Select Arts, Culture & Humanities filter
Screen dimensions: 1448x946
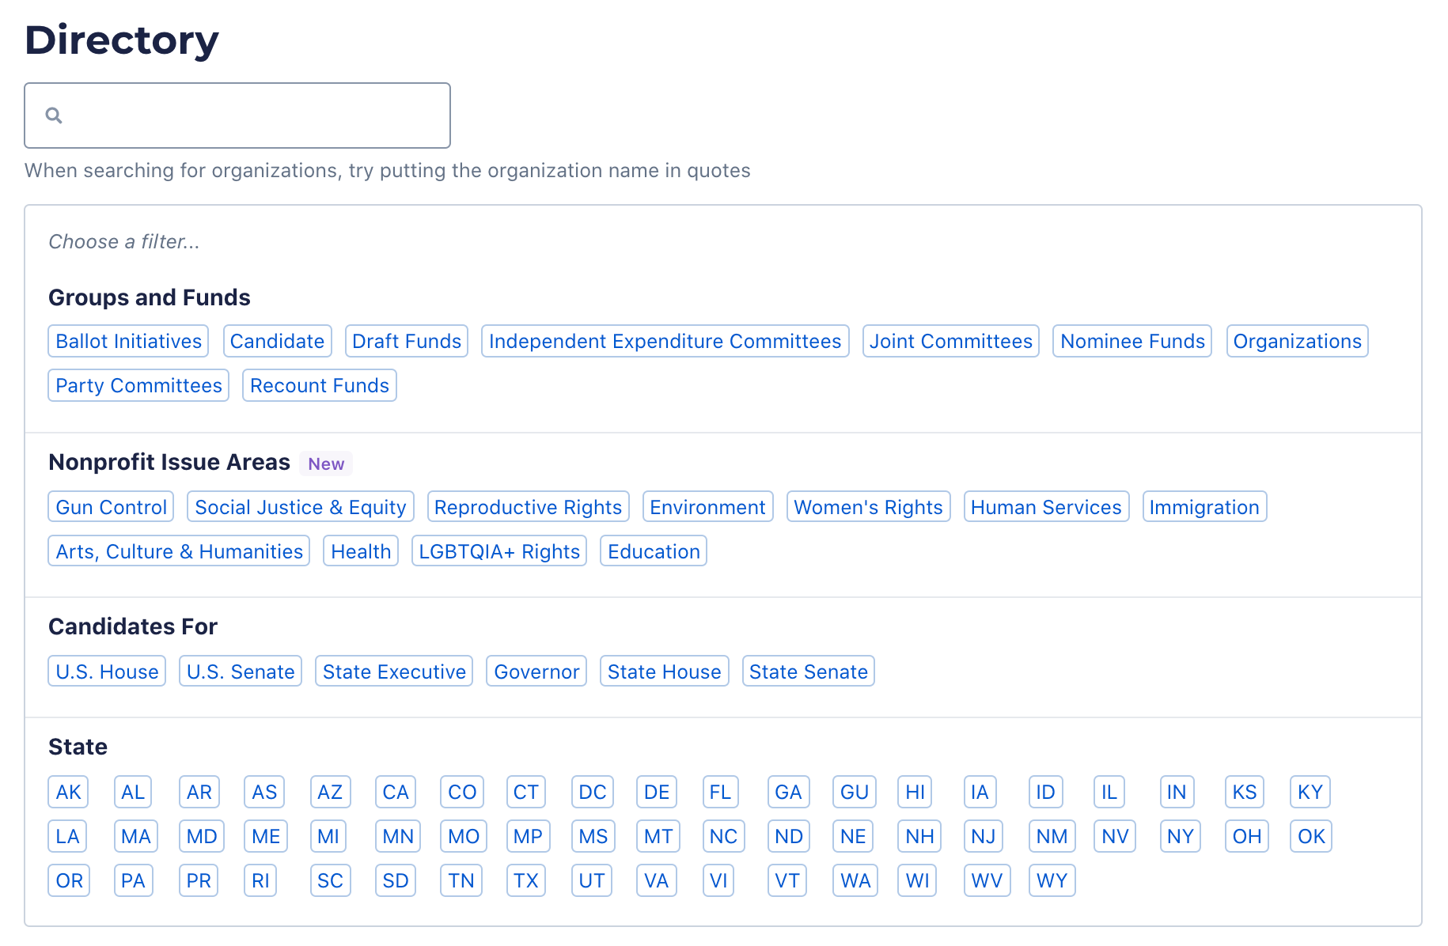179,551
